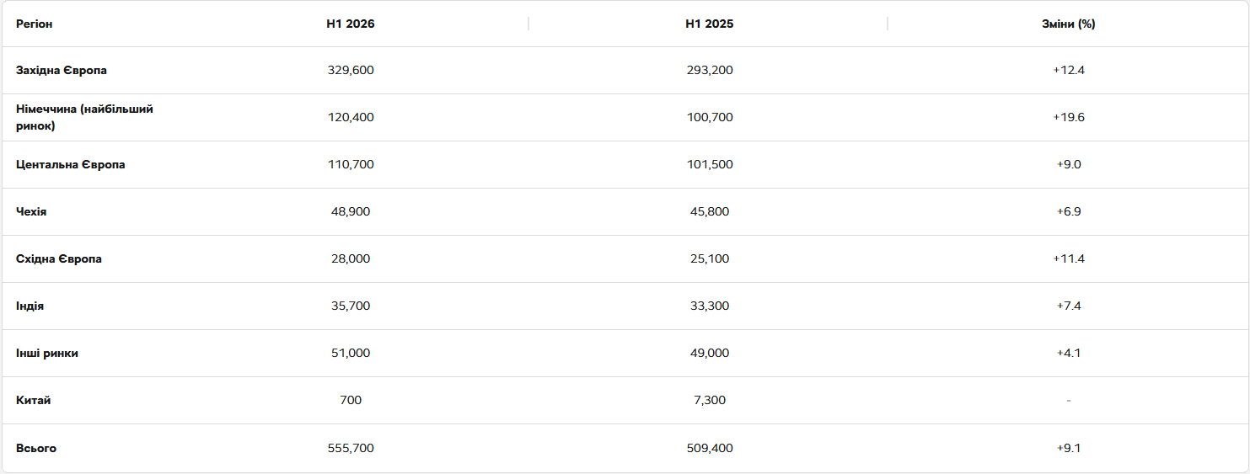Click the Чехія row label
Viewport: 1250px width, 474px height.
31,211
